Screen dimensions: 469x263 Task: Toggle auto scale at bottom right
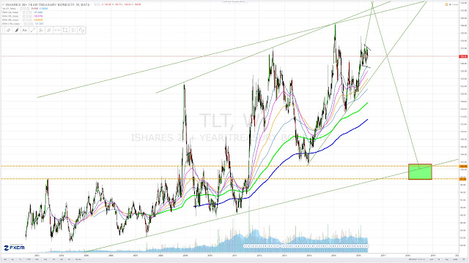454,259
